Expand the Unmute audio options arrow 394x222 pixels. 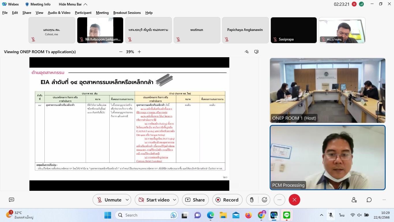127,200
